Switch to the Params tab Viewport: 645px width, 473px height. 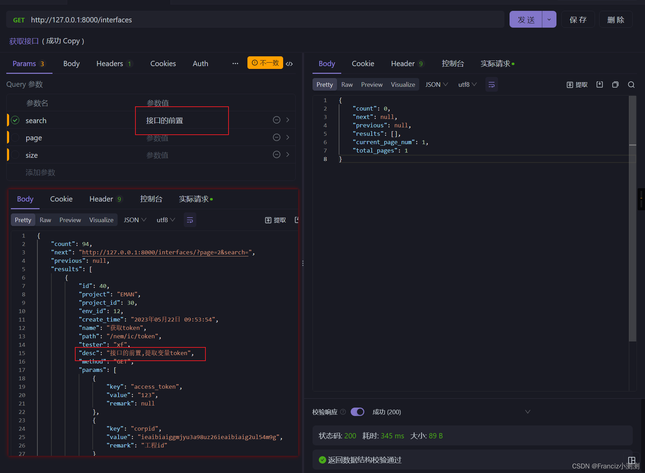[28, 64]
